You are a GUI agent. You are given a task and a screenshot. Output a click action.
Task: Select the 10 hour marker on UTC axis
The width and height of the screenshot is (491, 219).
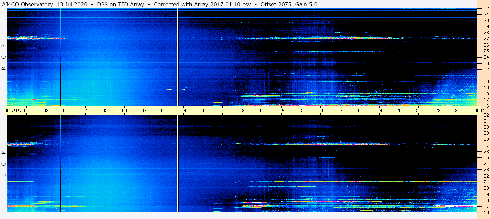(x=203, y=110)
